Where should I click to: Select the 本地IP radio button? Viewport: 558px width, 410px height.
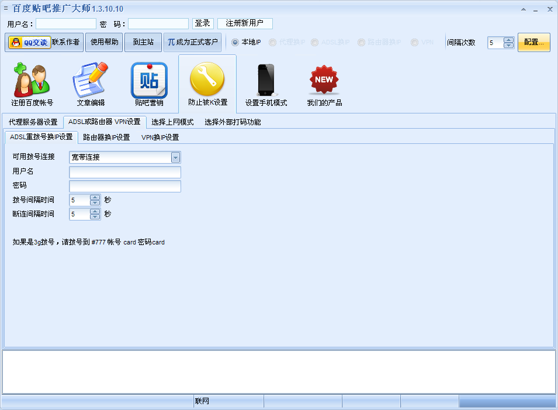235,43
